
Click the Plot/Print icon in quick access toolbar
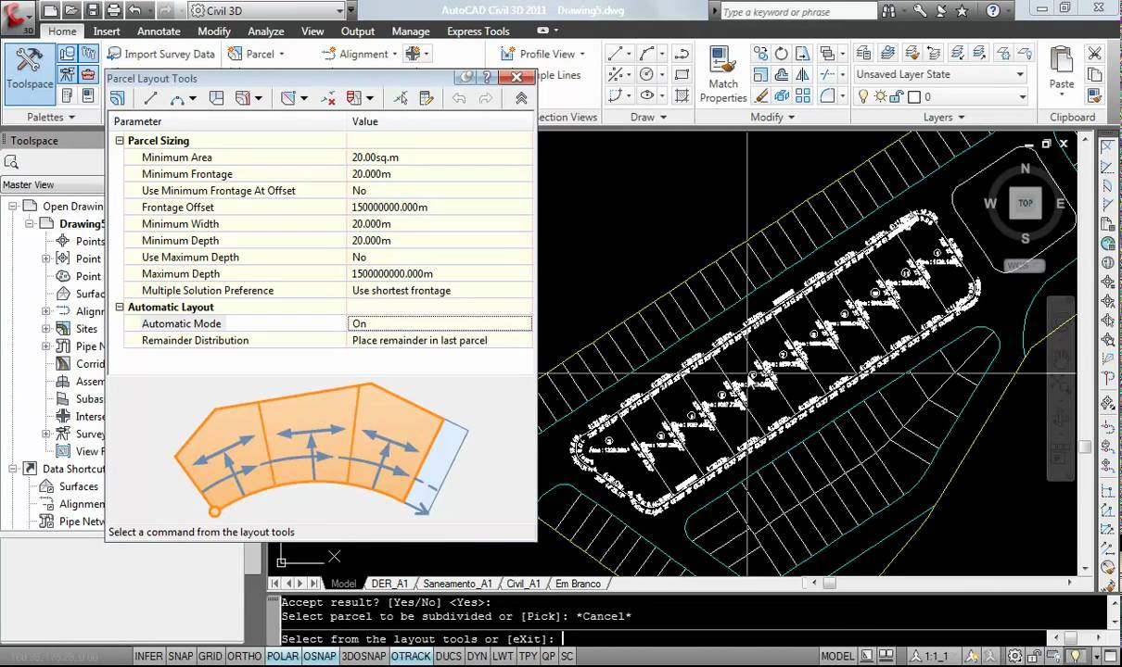pyautogui.click(x=113, y=11)
